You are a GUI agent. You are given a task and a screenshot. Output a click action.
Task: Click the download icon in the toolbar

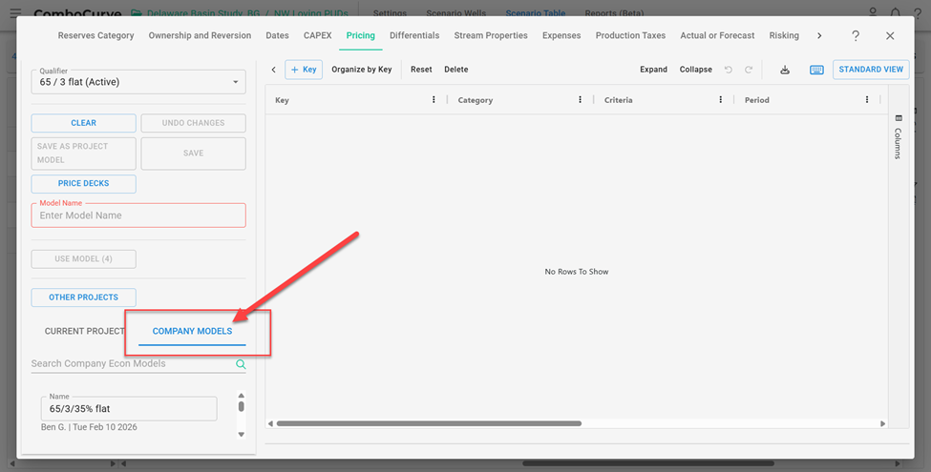(785, 70)
